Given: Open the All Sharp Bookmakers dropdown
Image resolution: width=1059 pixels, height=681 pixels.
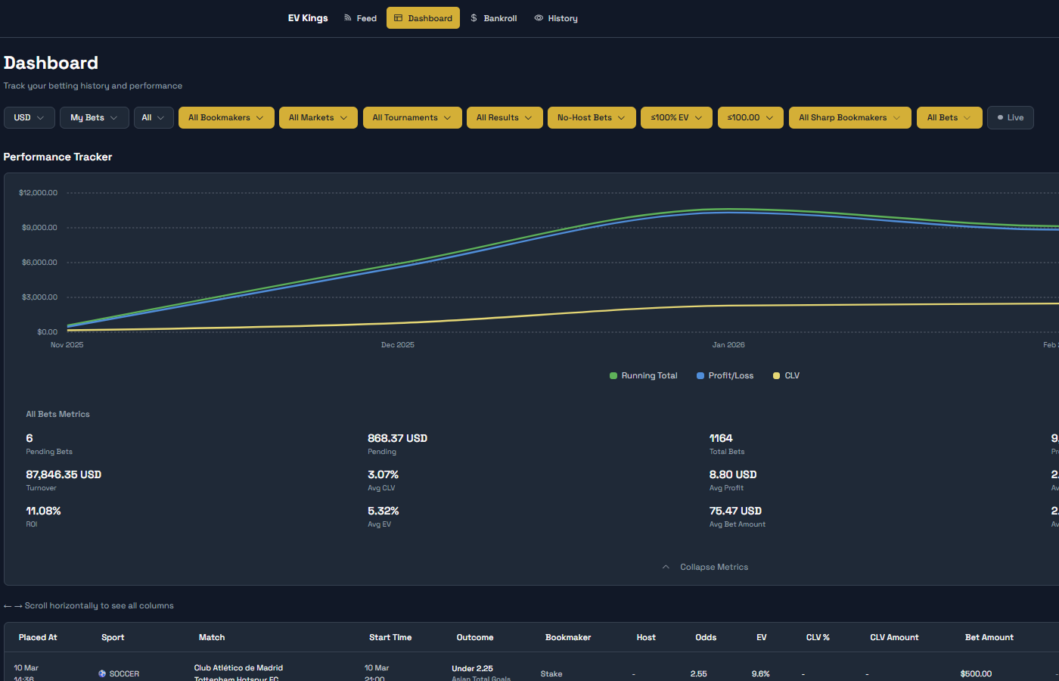Looking at the screenshot, I should coord(849,118).
